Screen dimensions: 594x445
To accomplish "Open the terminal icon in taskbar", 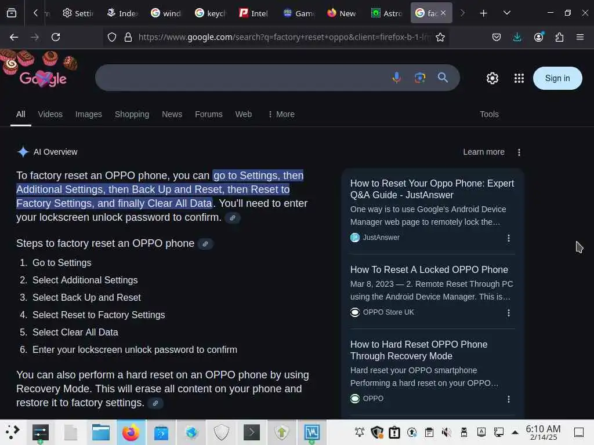I will 252,432.
